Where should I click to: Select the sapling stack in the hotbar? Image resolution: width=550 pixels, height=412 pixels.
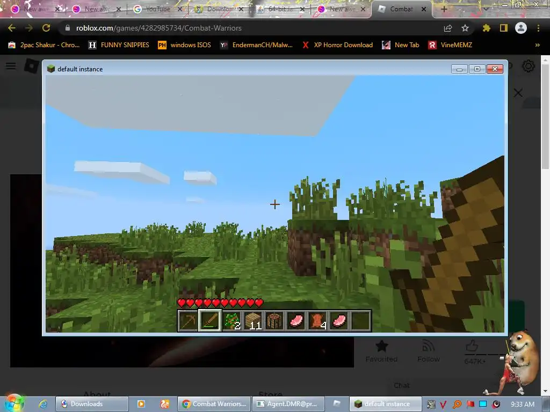coord(231,320)
